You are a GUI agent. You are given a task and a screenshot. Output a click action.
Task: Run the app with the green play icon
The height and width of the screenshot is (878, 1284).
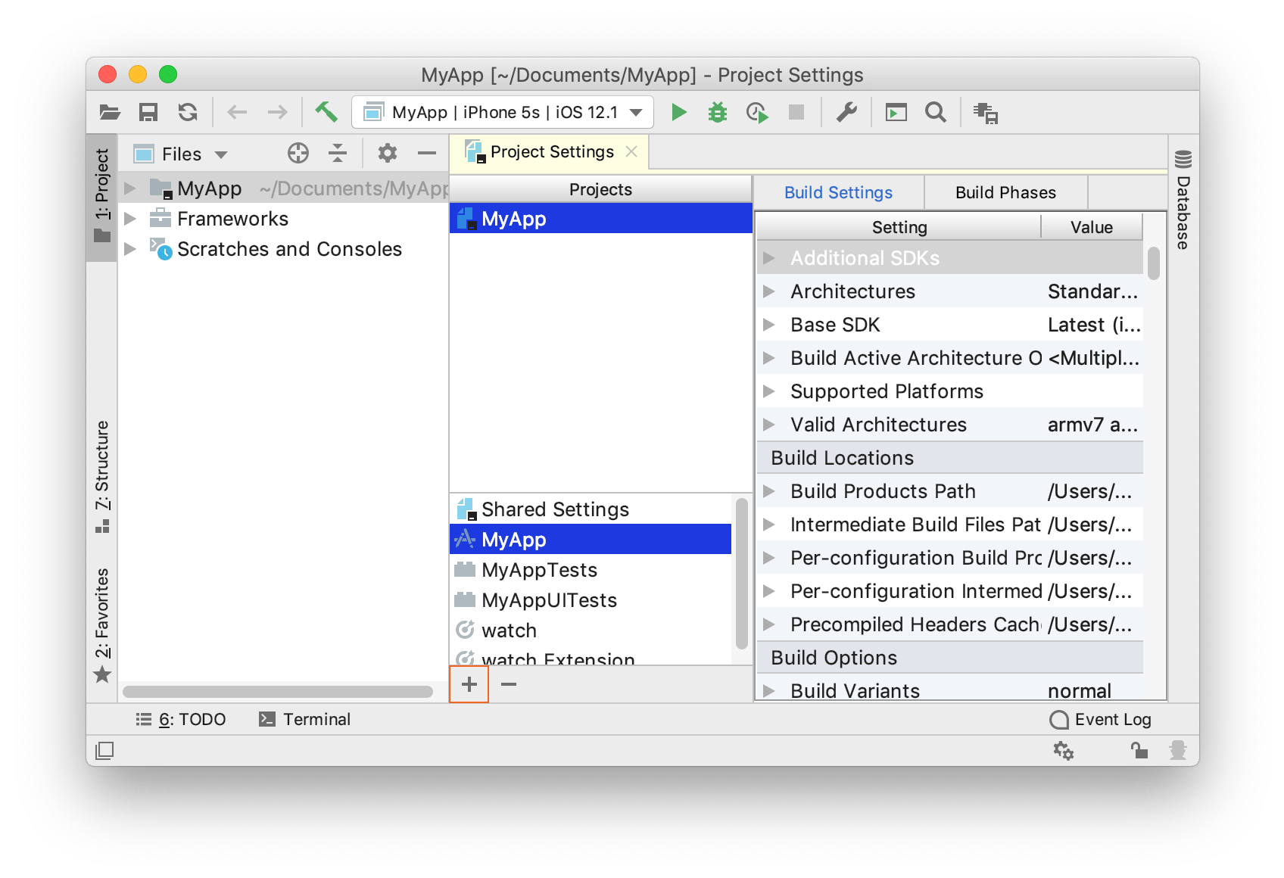tap(679, 113)
